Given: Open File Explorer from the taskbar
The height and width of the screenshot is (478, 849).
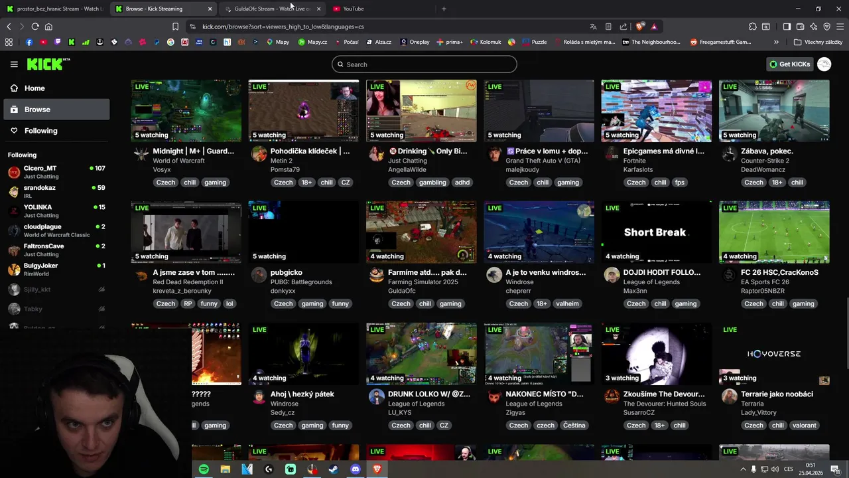Looking at the screenshot, I should (226, 469).
